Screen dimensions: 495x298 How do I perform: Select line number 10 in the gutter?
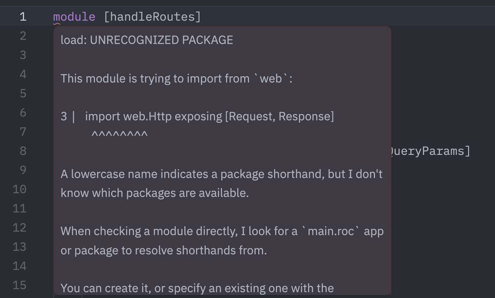[20, 190]
